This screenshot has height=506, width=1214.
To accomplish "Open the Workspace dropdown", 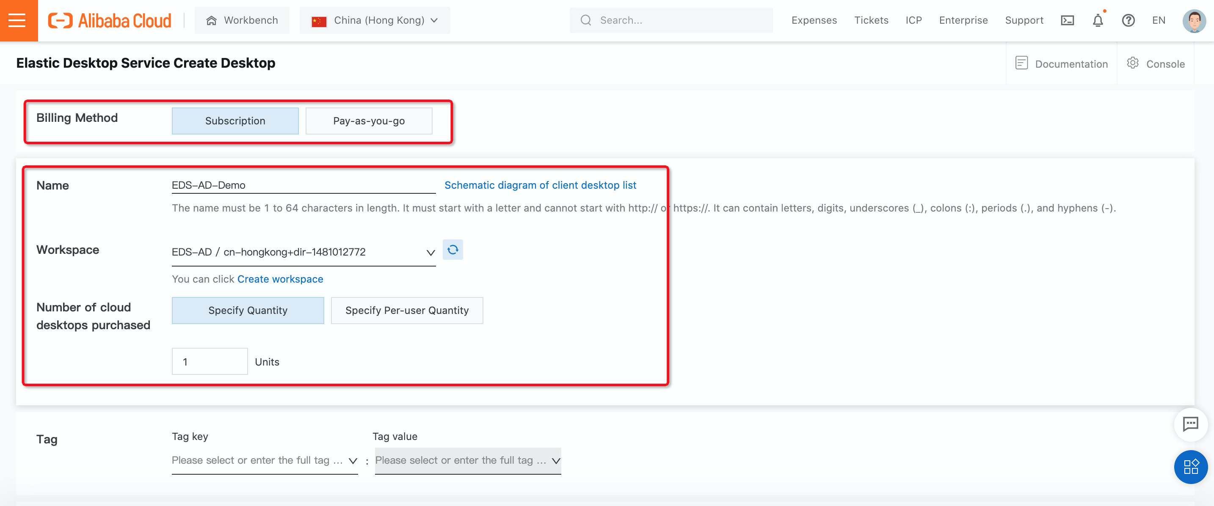I will coord(303,252).
